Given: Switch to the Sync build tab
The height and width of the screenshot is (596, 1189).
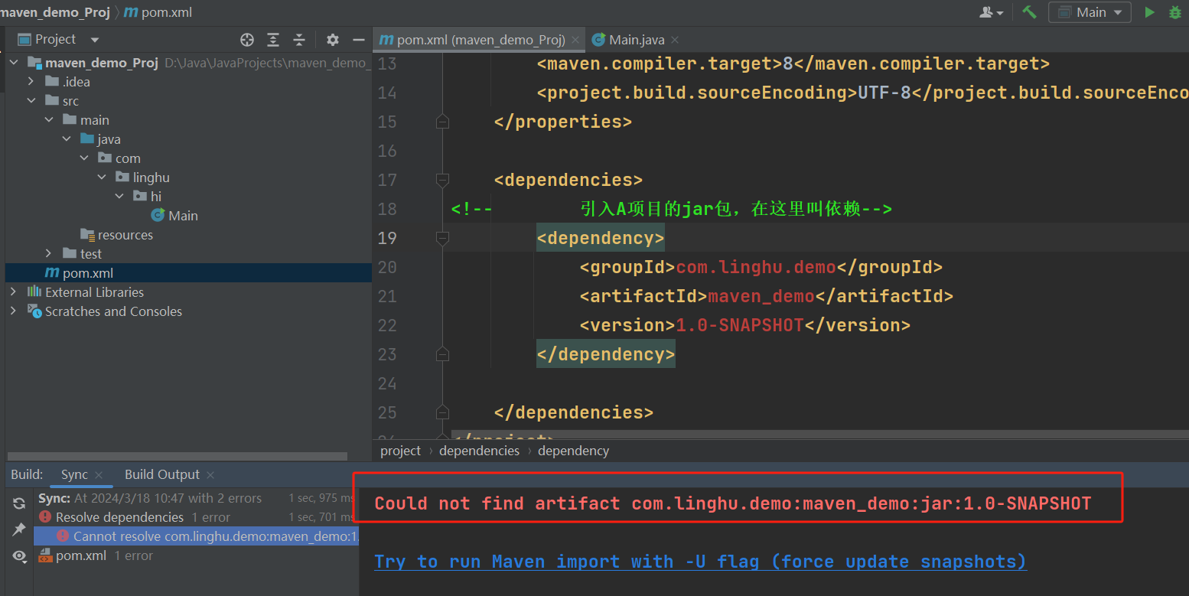Looking at the screenshot, I should click(x=74, y=474).
